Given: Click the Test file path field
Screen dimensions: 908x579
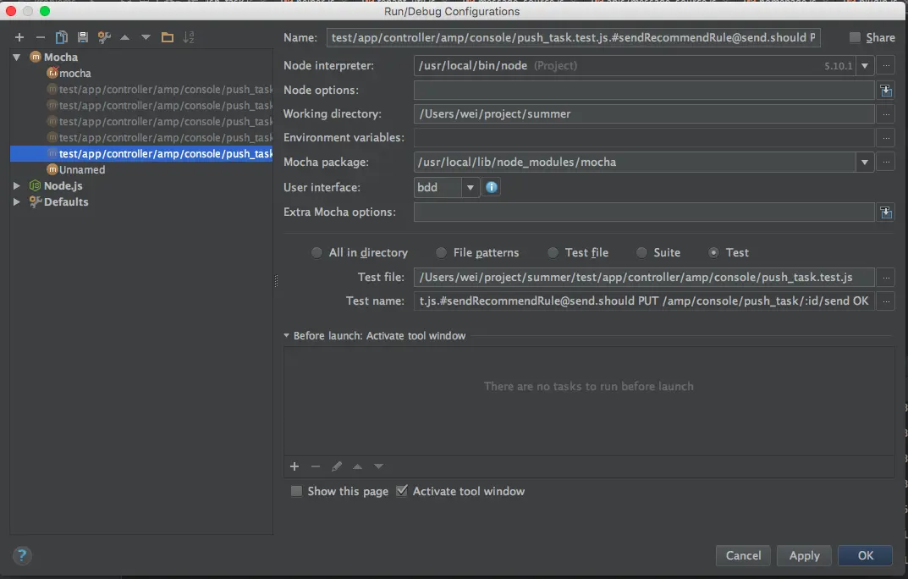Looking at the screenshot, I should [644, 278].
